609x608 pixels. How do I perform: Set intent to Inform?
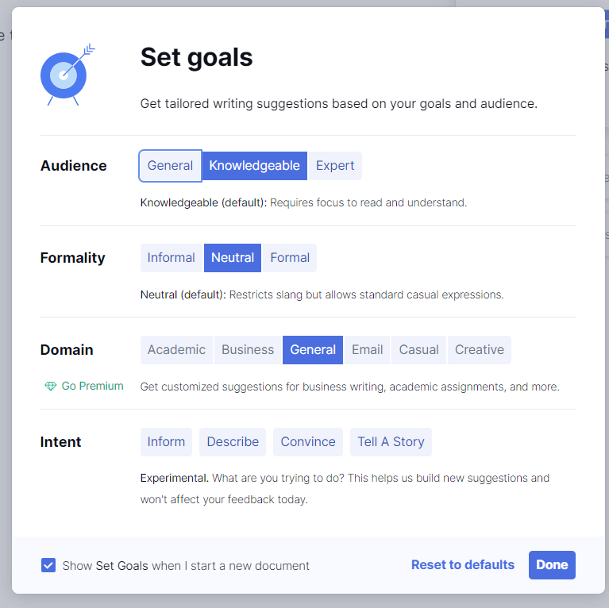pyautogui.click(x=166, y=442)
